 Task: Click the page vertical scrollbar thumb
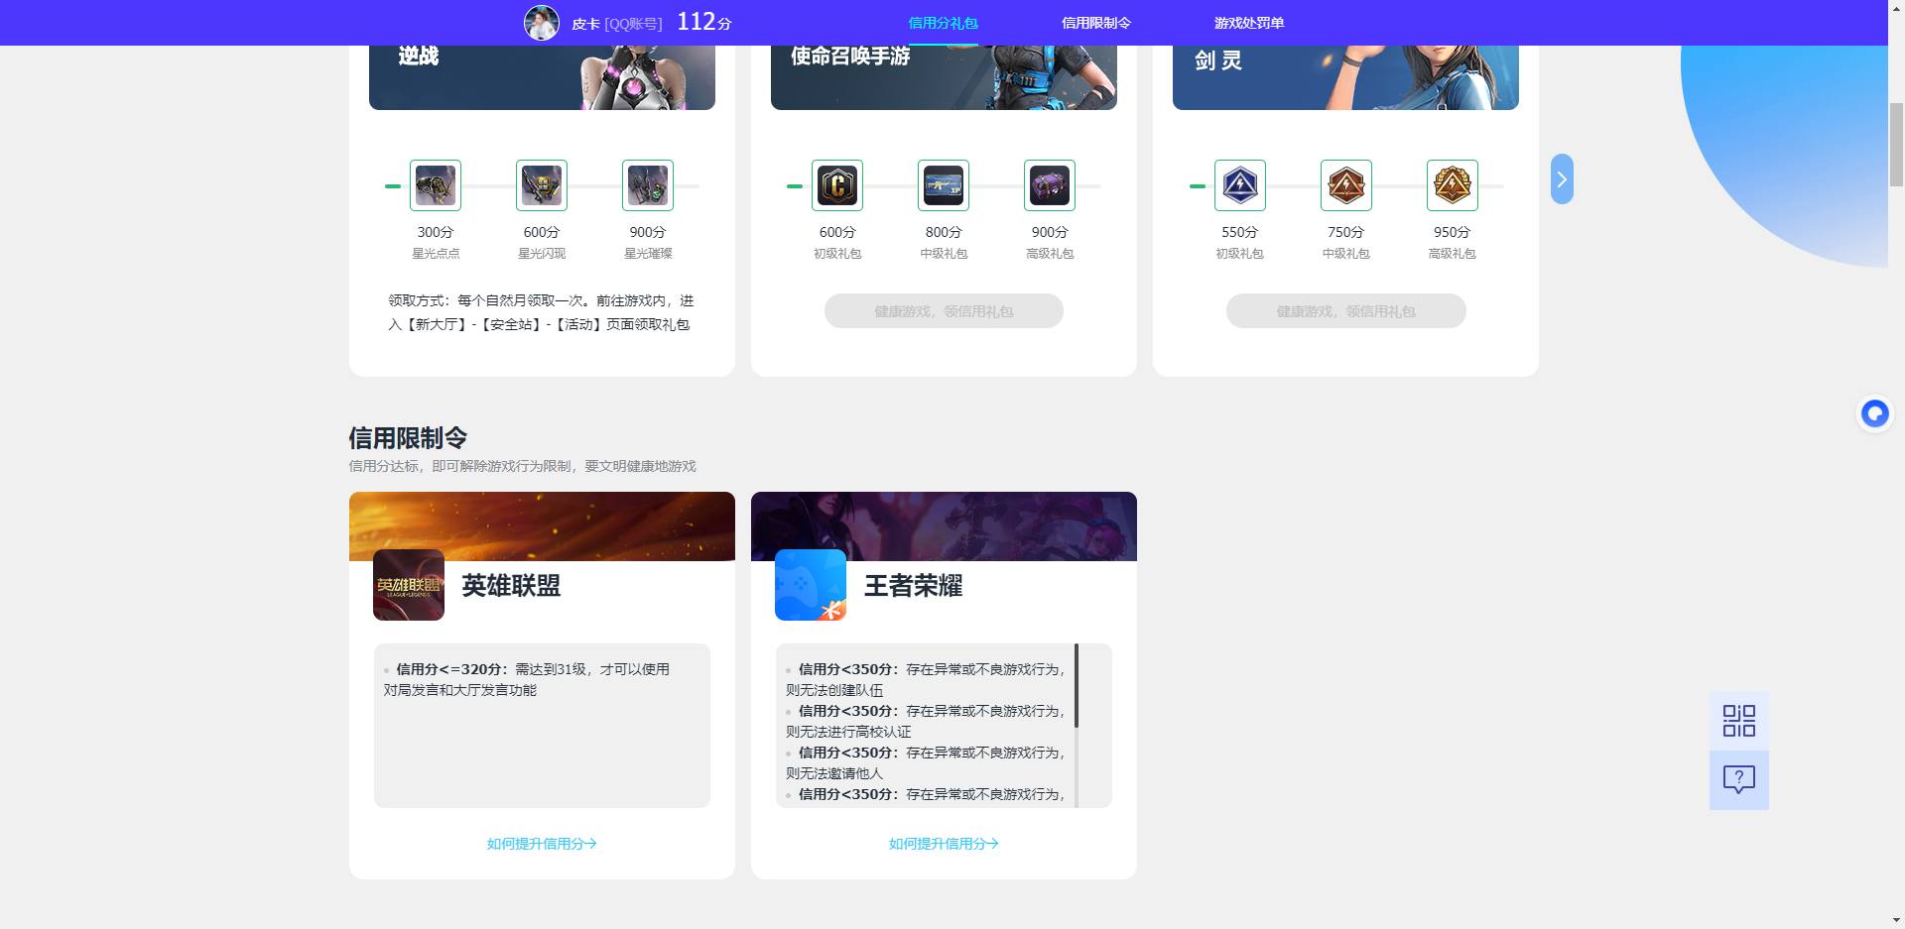coord(1896,144)
